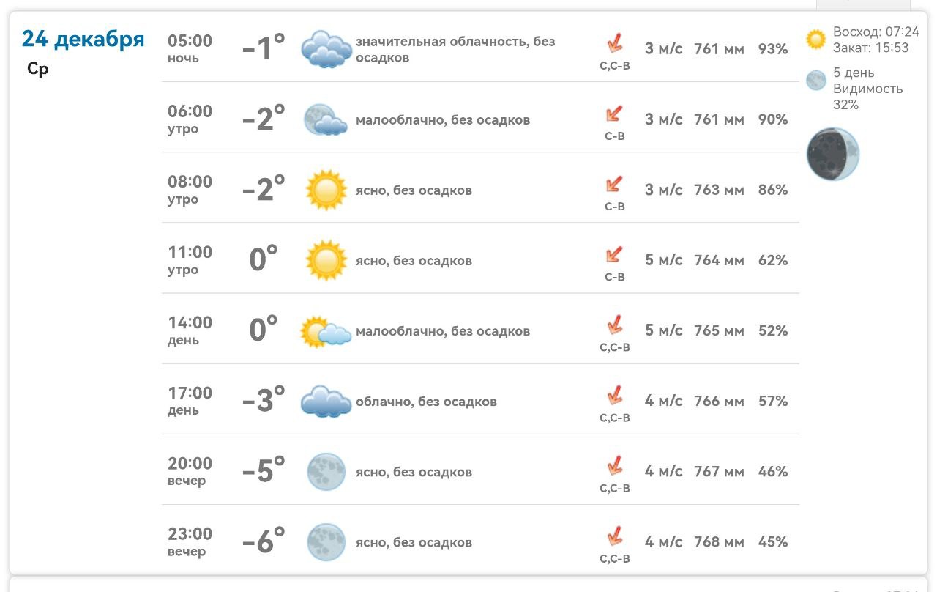Click the cloudy icon at 05:00
937x592 pixels.
click(x=326, y=49)
